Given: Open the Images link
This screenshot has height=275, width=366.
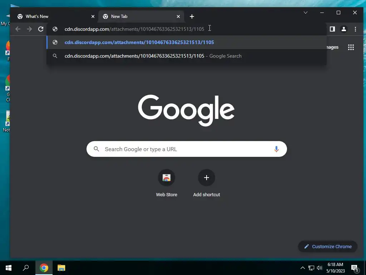Looking at the screenshot, I should click(x=332, y=47).
